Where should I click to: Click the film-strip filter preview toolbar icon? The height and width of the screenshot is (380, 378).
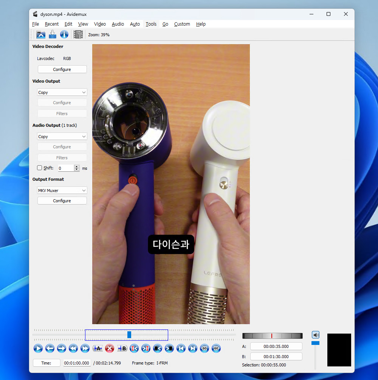(78, 35)
